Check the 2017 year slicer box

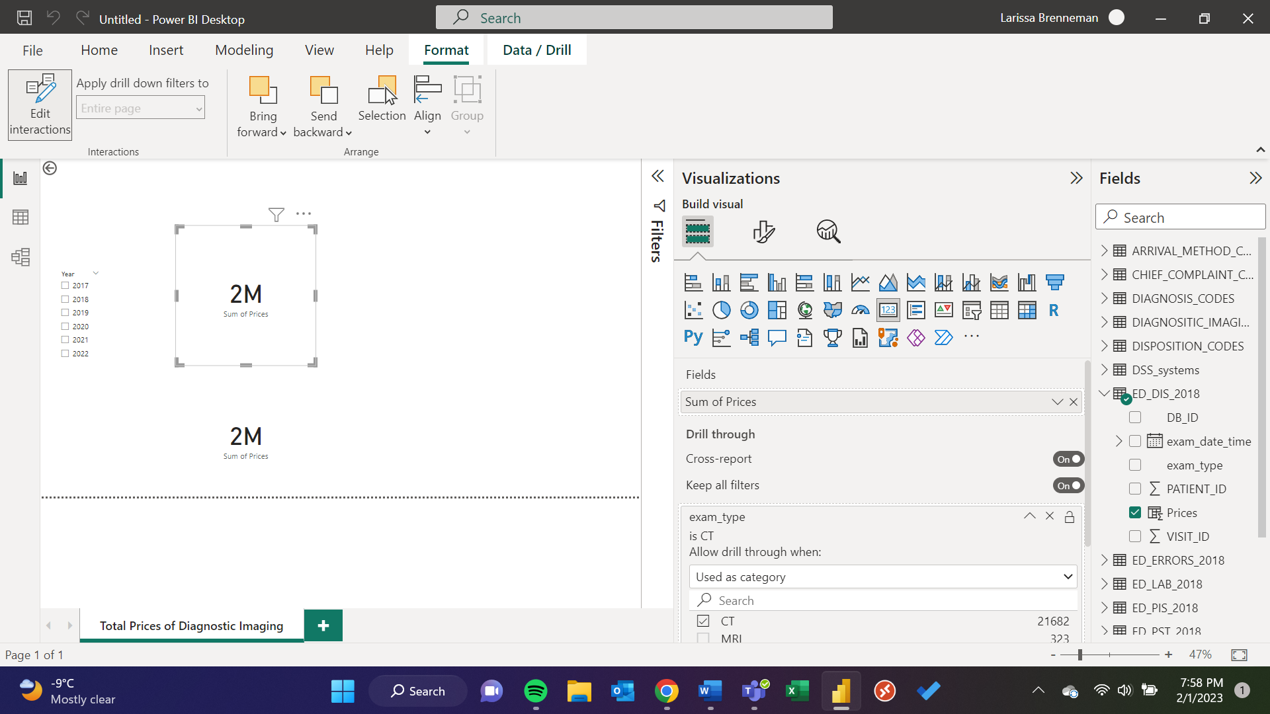[x=65, y=286]
